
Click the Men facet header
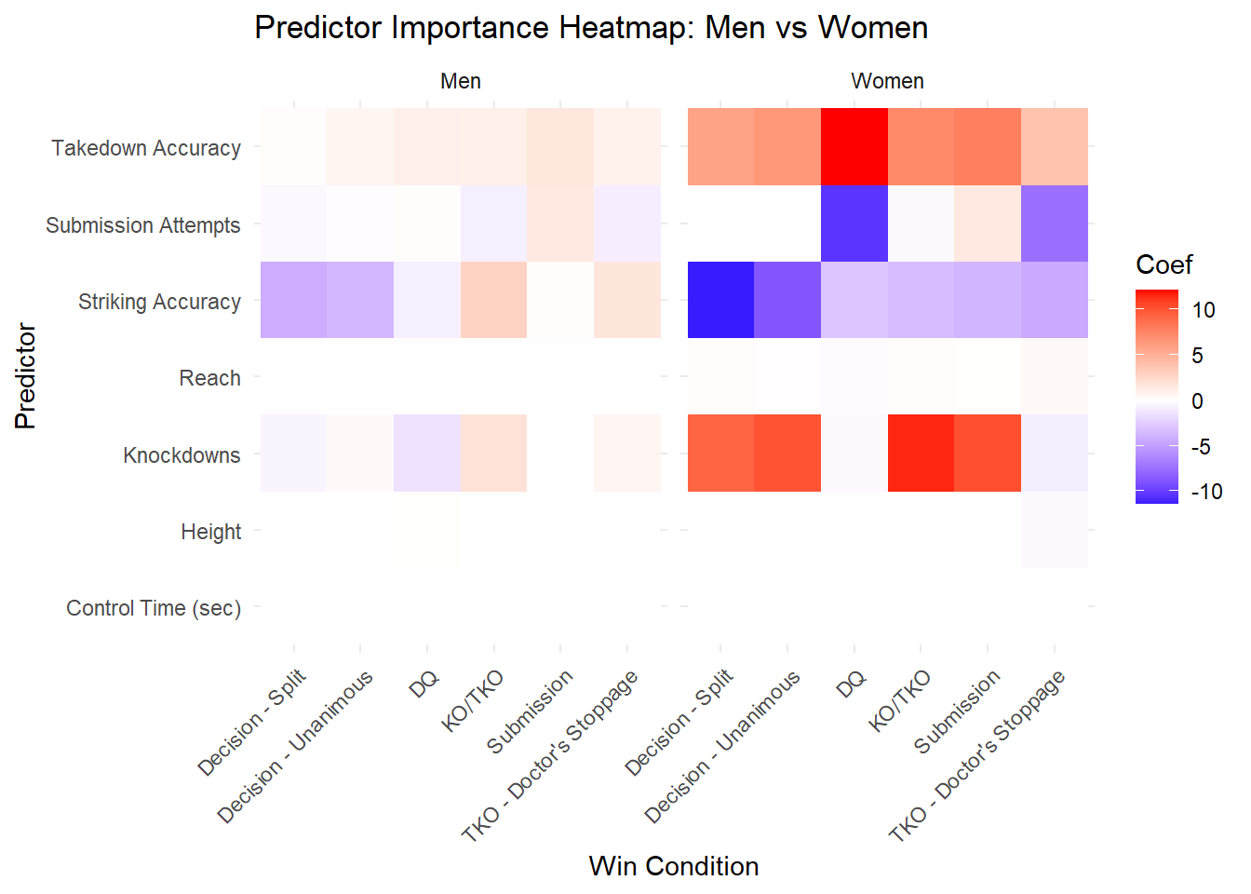tap(461, 82)
